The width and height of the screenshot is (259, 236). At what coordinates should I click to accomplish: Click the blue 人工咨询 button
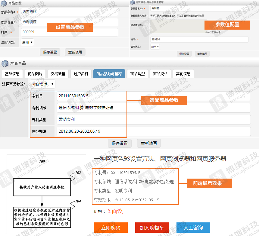pos(193,228)
